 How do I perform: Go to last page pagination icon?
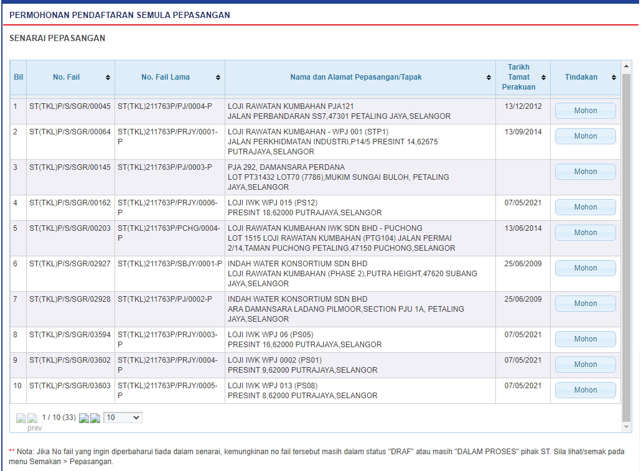95,418
